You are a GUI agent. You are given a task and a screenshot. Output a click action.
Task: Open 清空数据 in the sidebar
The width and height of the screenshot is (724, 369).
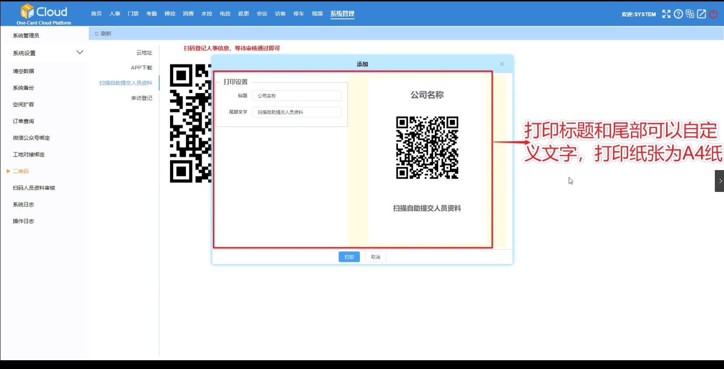tap(23, 71)
